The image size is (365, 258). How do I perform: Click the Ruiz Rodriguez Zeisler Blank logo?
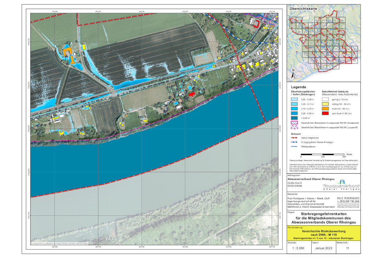(x=347, y=201)
